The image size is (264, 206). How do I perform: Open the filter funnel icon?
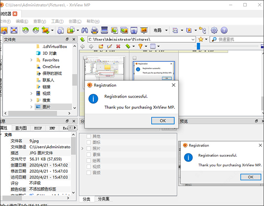click(140, 46)
